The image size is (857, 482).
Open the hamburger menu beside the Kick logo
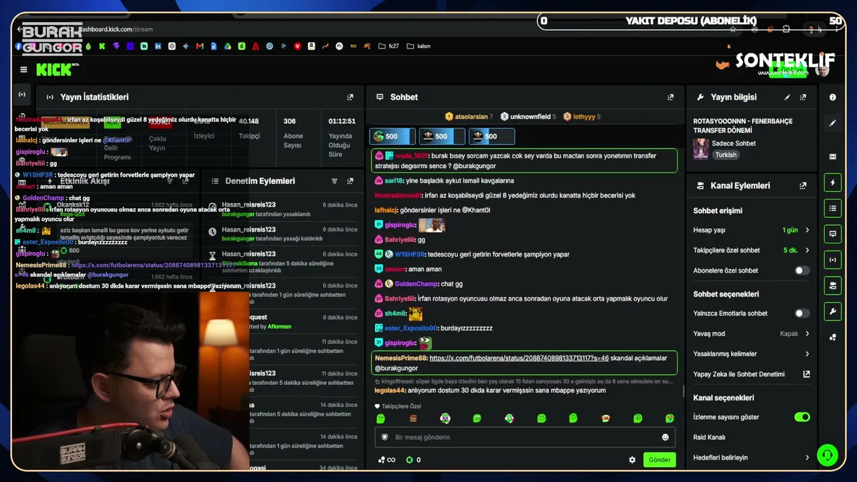click(x=23, y=70)
